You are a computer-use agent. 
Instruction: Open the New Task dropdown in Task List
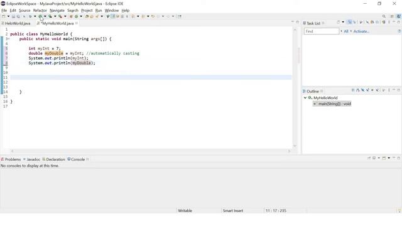click(x=343, y=22)
